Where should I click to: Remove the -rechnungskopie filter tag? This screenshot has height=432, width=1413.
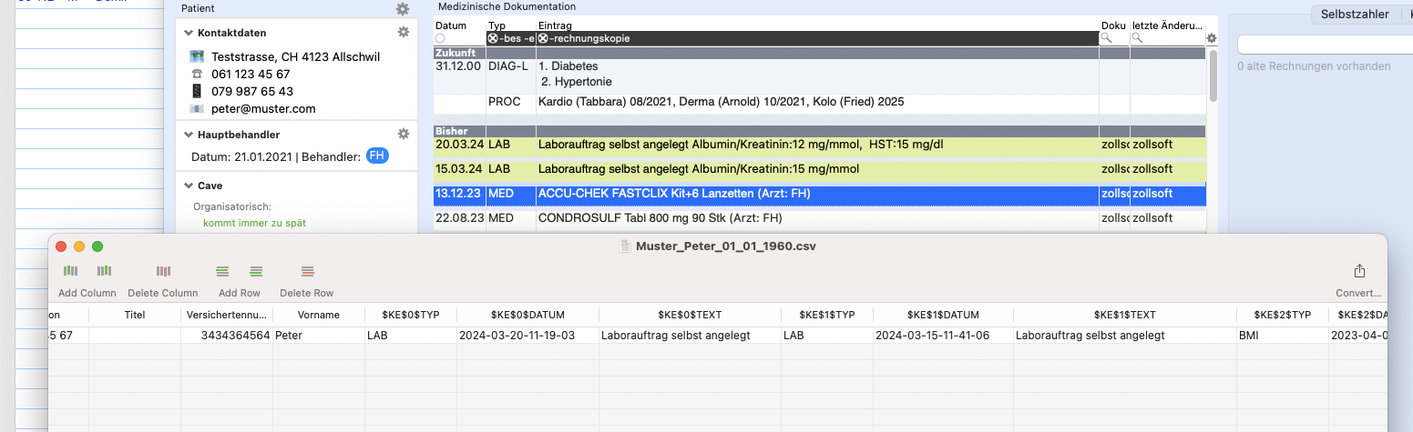pos(543,39)
